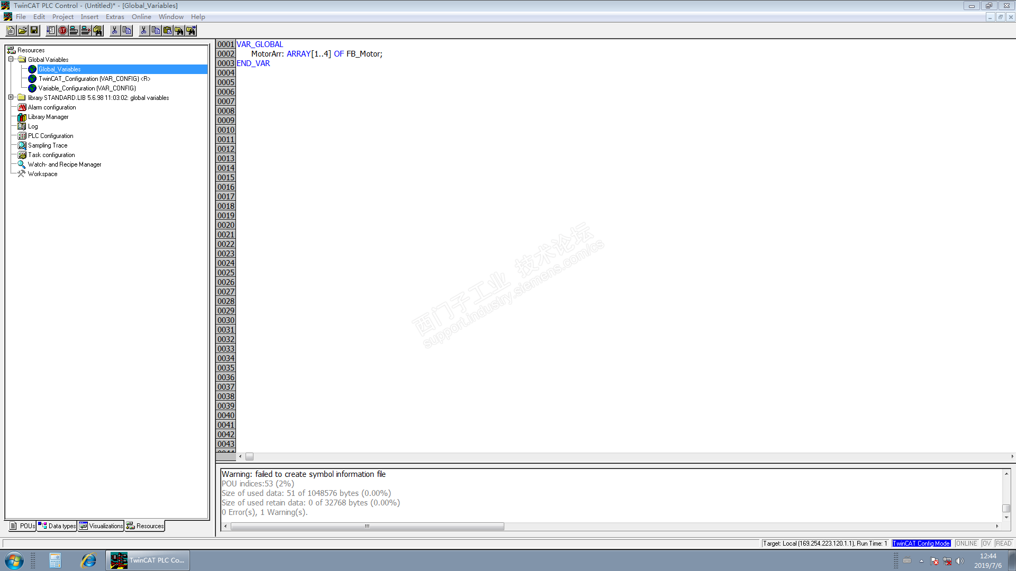The height and width of the screenshot is (571, 1016).
Task: Select Variable_Configuration (VAR_CONFIG) item
Action: [x=87, y=88]
